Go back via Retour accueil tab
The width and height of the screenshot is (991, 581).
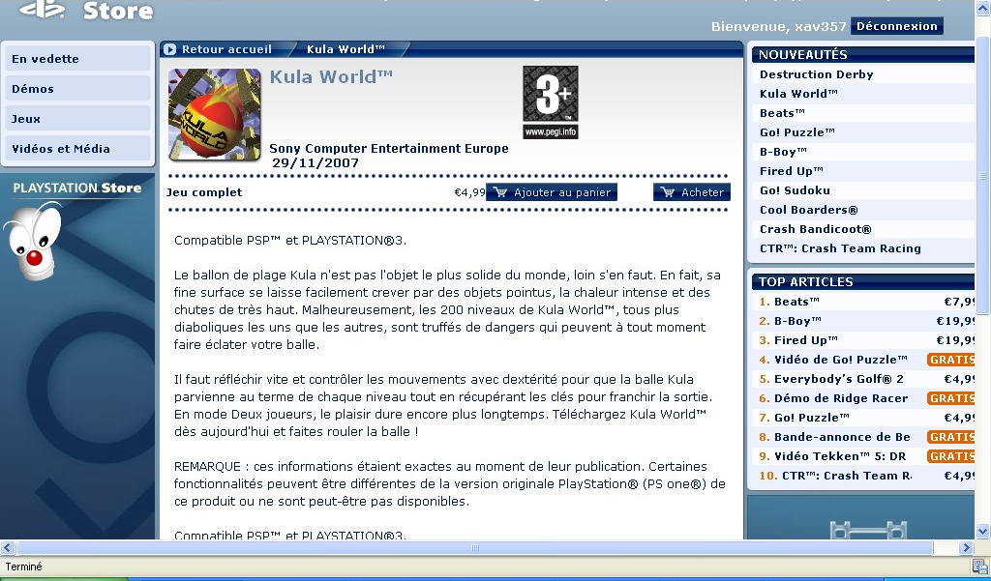226,49
